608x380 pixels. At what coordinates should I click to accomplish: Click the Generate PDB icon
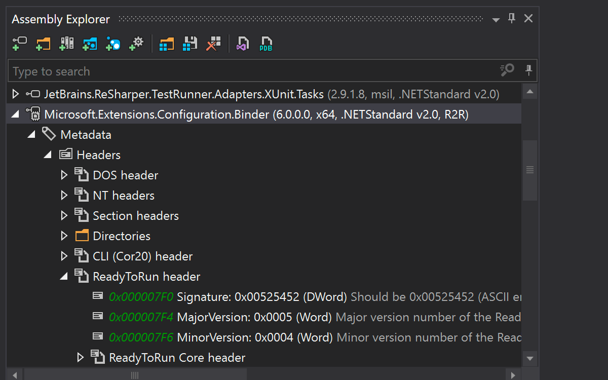[x=266, y=44]
